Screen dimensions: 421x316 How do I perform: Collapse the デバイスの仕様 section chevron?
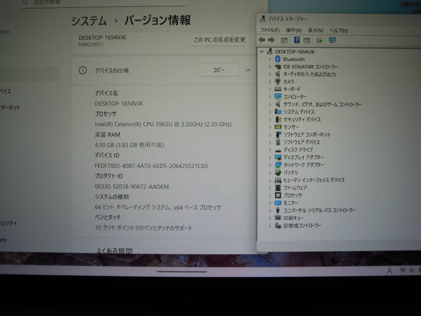point(248,70)
